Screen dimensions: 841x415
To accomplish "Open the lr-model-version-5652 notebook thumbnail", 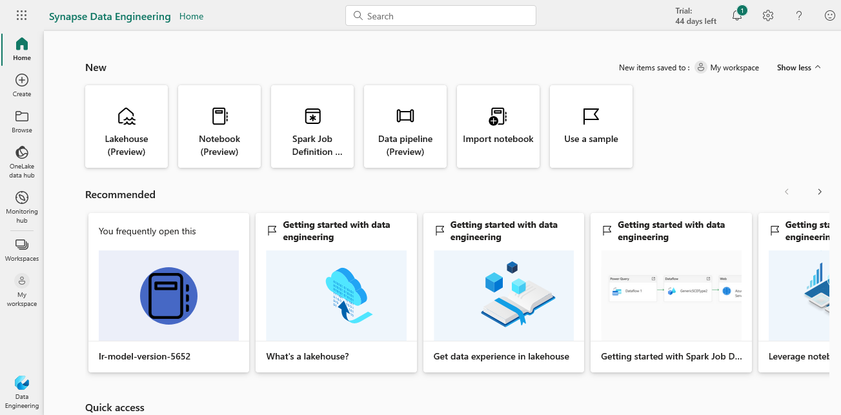I will coord(168,296).
